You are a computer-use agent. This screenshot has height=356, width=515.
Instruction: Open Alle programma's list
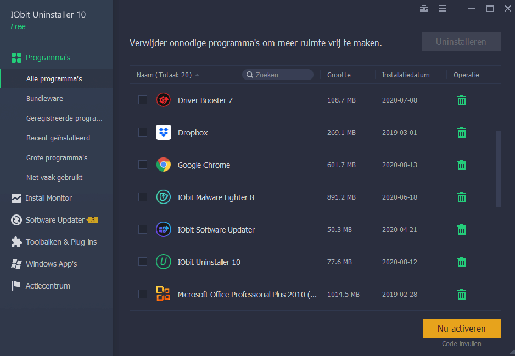point(57,79)
